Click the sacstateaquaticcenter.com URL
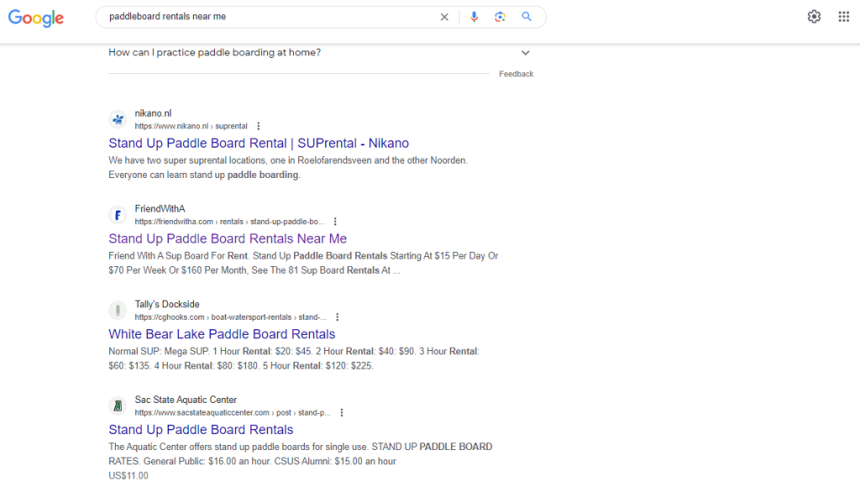 click(x=233, y=412)
